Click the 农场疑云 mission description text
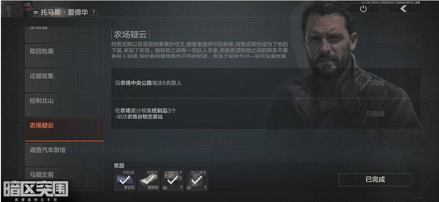The height and width of the screenshot is (202, 439). point(199,50)
